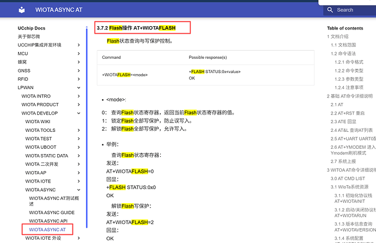This screenshot has width=376, height=243.
Task: Expand the WIOTA UBOOT chevron
Action: [x=78, y=147]
